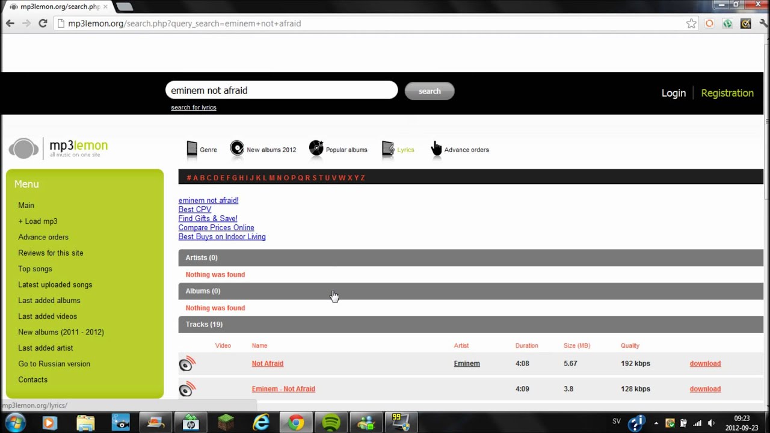Open the Not Afraid track name
Image resolution: width=770 pixels, height=433 pixels.
tap(268, 364)
